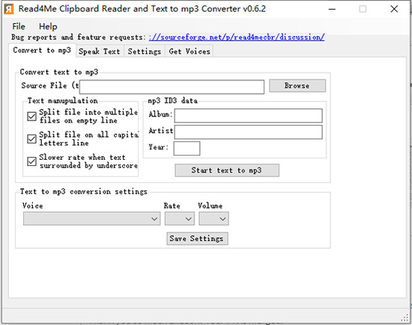The image size is (412, 325).
Task: Open the sourceforge discussion link
Action: click(x=237, y=37)
